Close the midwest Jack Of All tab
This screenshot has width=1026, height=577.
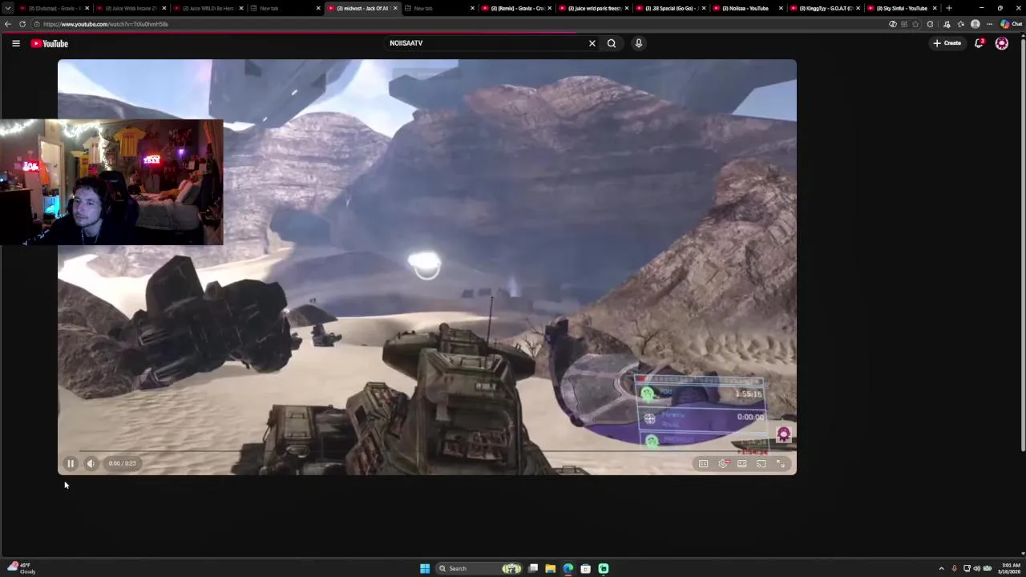[x=395, y=8]
